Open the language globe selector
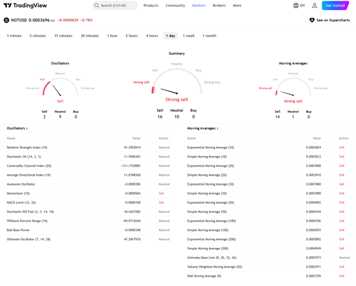Viewport: 356px width, 286px height. click(x=296, y=6)
